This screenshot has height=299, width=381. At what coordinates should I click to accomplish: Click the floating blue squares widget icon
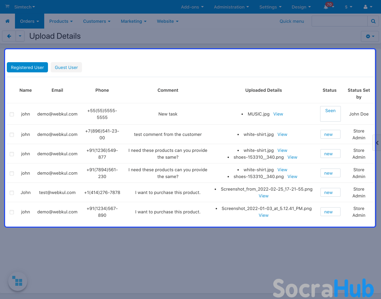[17, 281]
